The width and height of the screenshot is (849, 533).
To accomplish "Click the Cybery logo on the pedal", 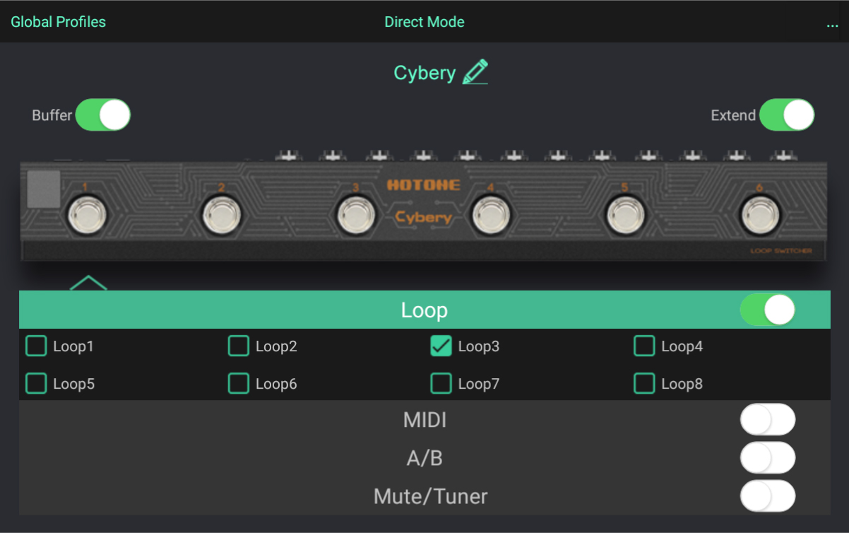I will (423, 218).
